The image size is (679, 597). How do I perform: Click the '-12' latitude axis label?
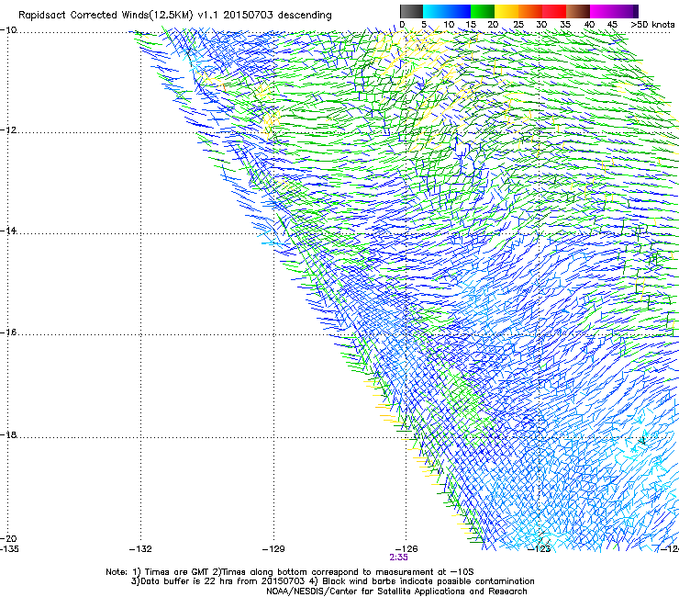(8, 130)
